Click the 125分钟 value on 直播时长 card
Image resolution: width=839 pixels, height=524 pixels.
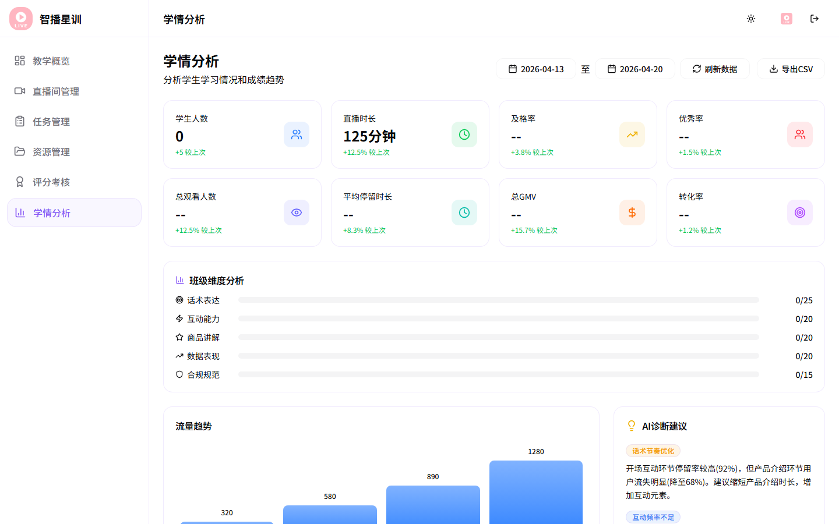[x=369, y=136]
